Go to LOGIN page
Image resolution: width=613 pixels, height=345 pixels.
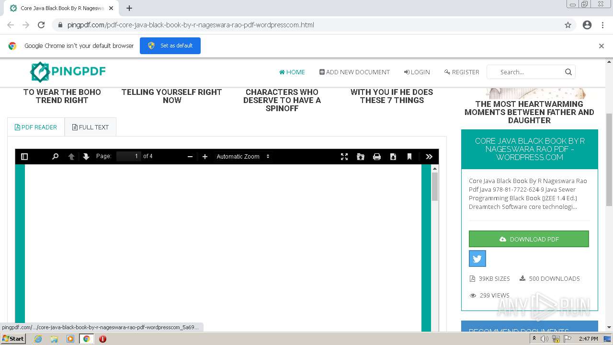point(417,72)
